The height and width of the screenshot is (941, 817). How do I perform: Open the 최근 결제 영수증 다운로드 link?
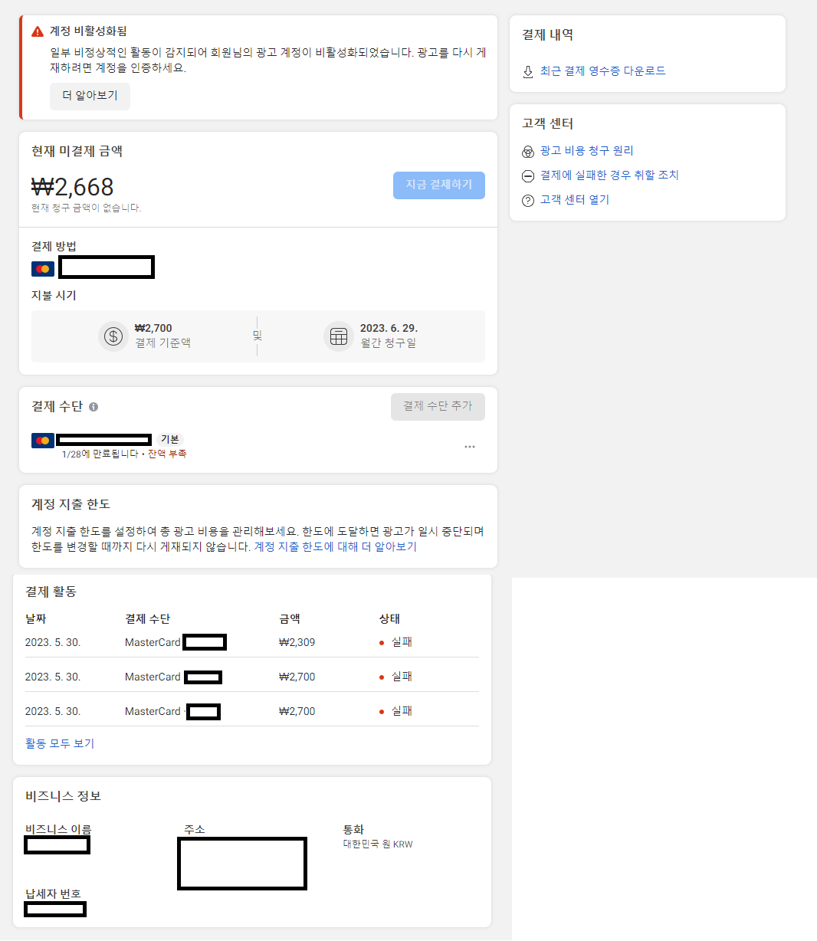tap(602, 70)
